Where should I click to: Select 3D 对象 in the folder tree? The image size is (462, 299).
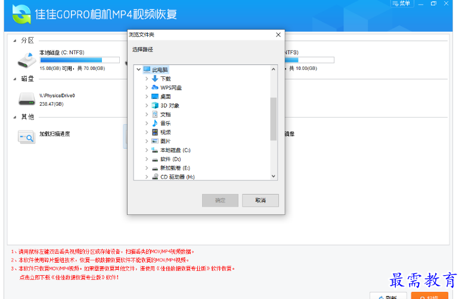point(169,105)
